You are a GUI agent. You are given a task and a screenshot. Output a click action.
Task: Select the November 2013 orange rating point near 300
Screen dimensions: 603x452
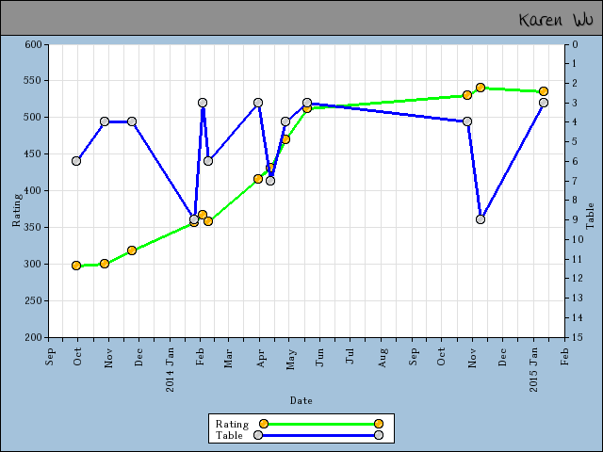(105, 264)
